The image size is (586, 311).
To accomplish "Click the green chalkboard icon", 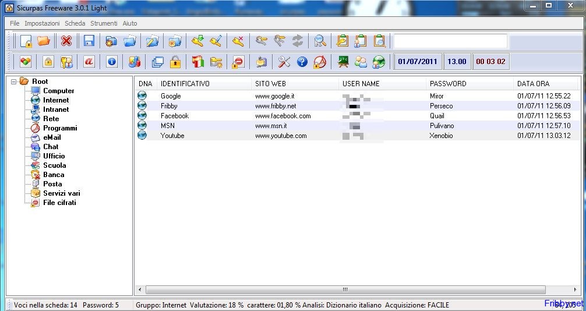I will tap(343, 62).
